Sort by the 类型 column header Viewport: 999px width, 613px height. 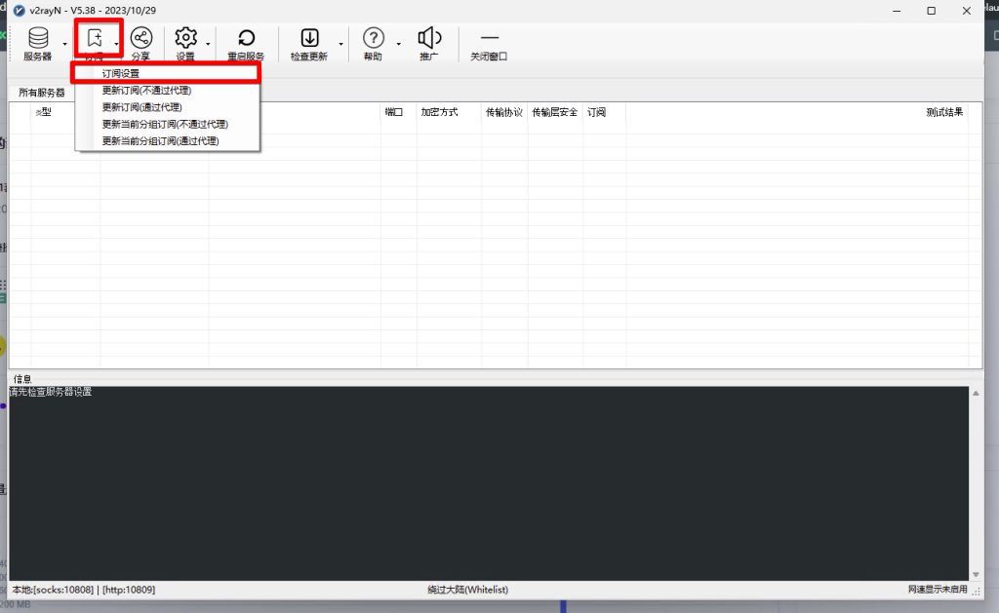click(43, 112)
